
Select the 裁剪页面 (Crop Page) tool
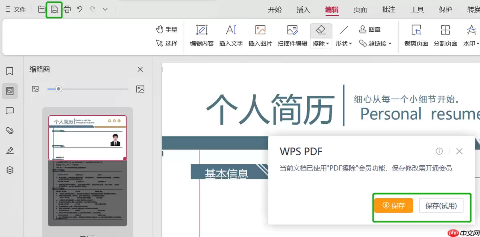[415, 35]
